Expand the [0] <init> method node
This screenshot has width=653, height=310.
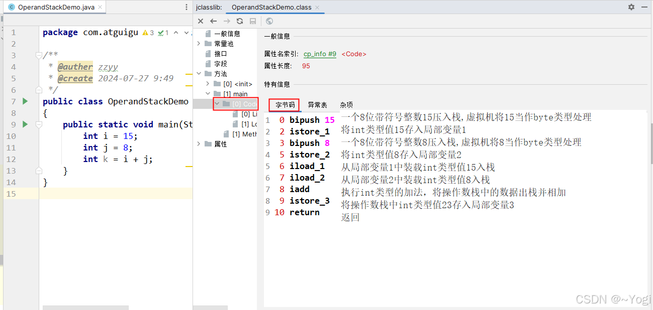click(x=208, y=84)
